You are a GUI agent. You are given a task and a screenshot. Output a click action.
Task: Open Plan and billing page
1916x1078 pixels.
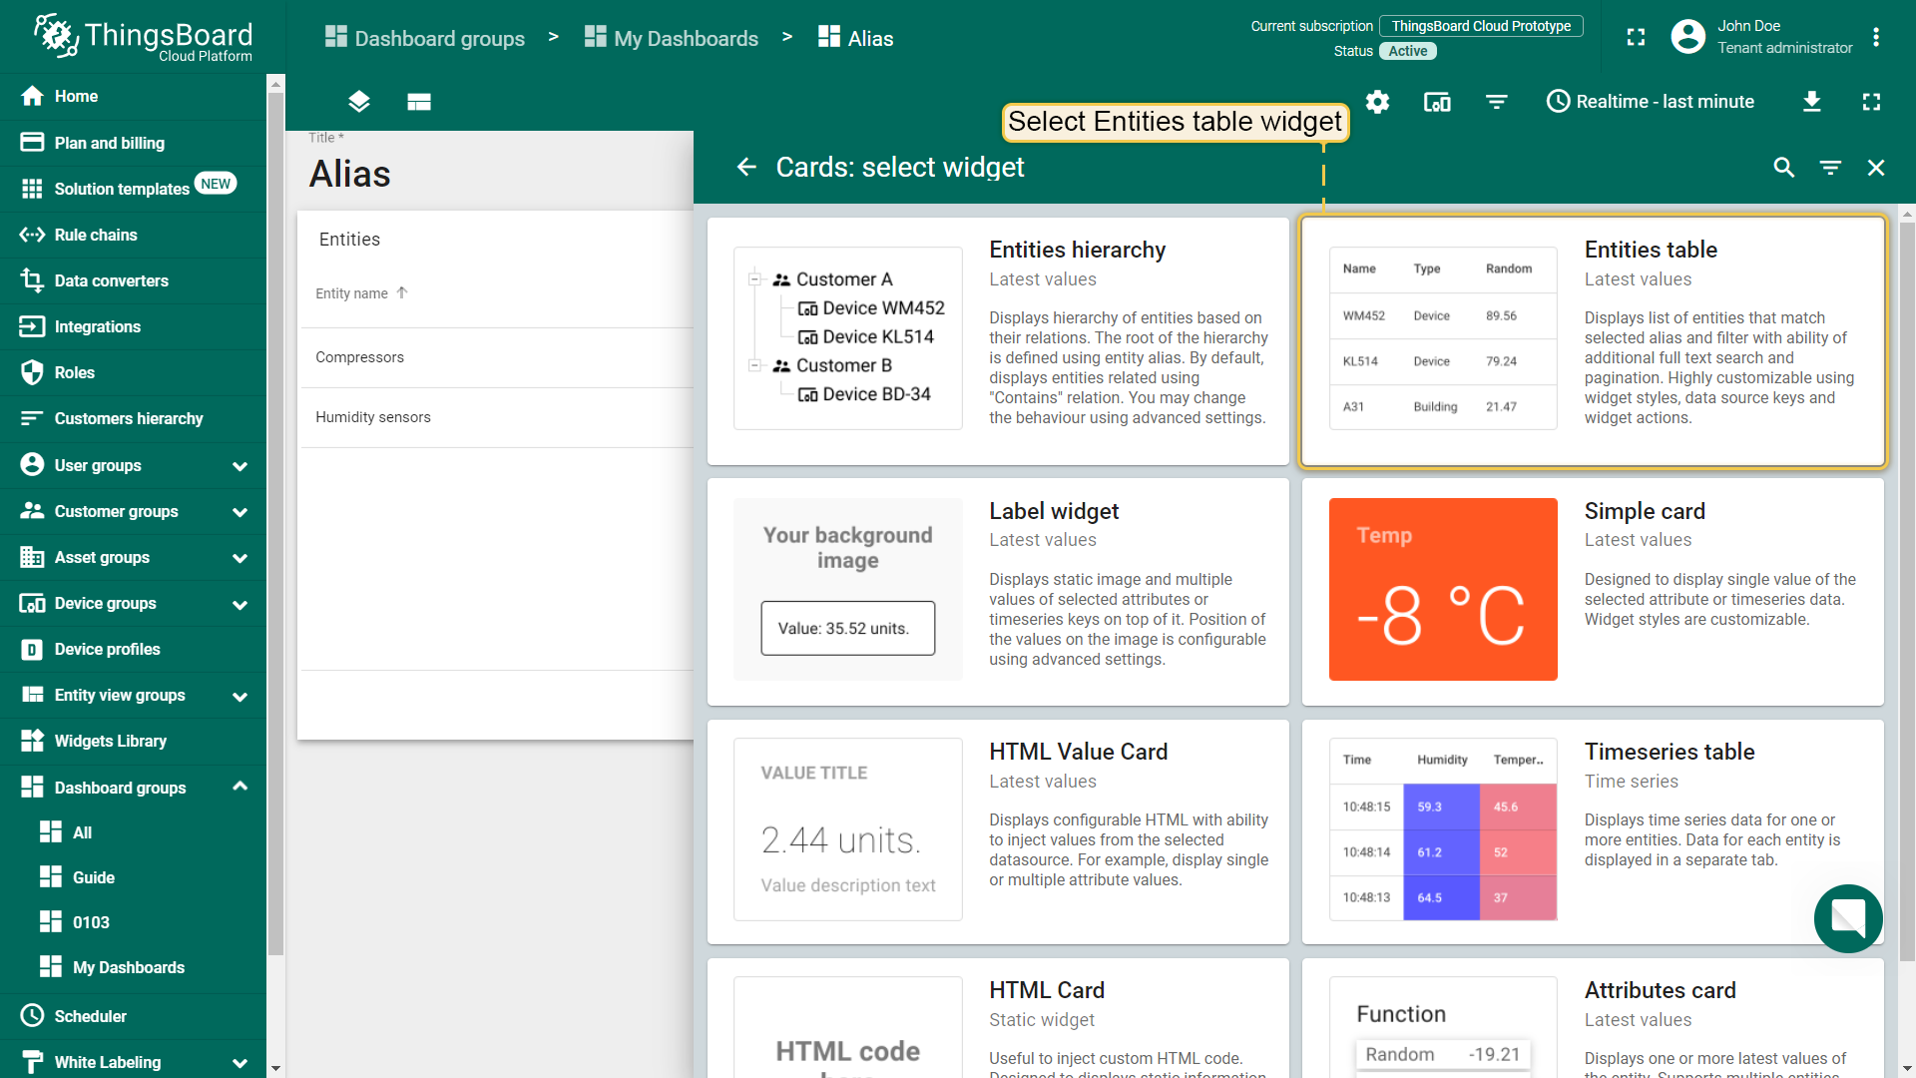(x=133, y=143)
